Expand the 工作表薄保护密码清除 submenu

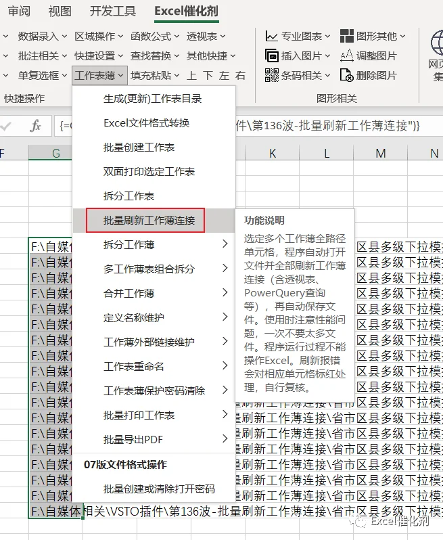click(x=154, y=390)
